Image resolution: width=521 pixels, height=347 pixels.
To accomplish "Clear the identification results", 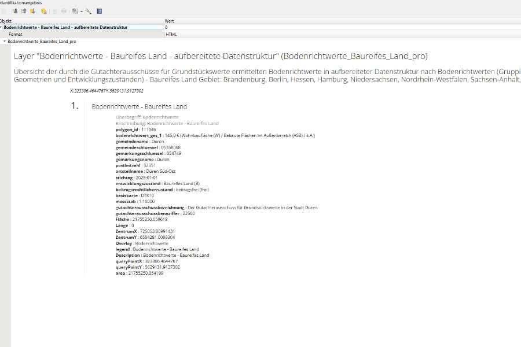I will click(x=43, y=10).
